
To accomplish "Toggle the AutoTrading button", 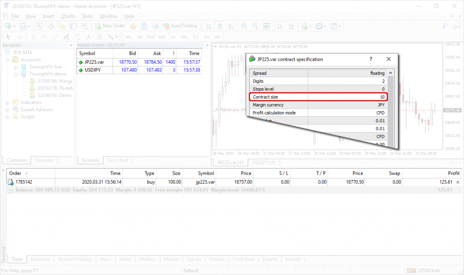I will [x=180, y=26].
